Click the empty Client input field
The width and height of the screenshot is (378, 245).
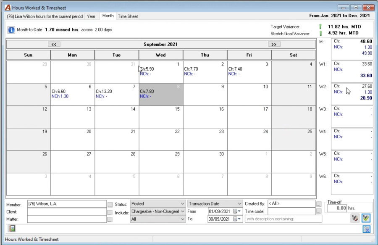[x=67, y=212]
